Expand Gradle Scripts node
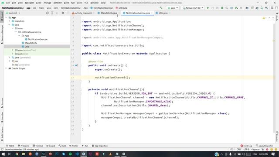The height and width of the screenshot is (157, 279). [x=6, y=68]
